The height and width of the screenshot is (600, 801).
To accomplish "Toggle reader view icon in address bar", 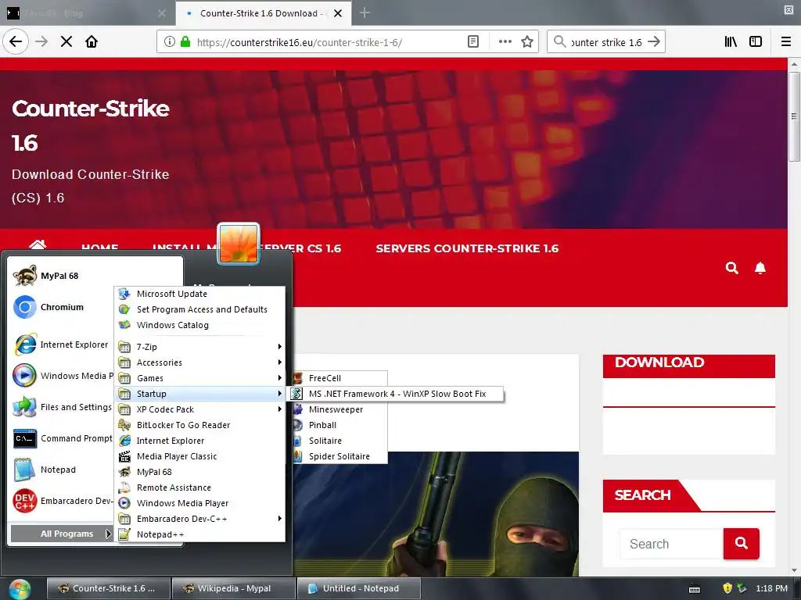I will [x=473, y=42].
